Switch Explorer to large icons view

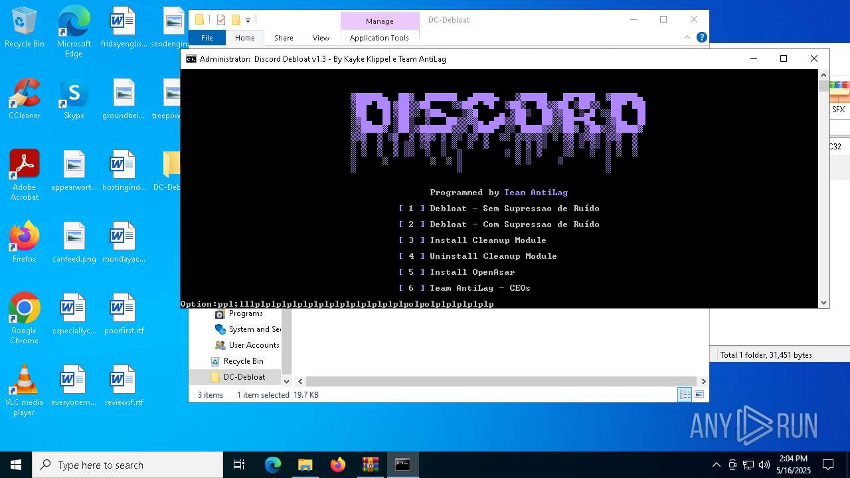(x=699, y=394)
